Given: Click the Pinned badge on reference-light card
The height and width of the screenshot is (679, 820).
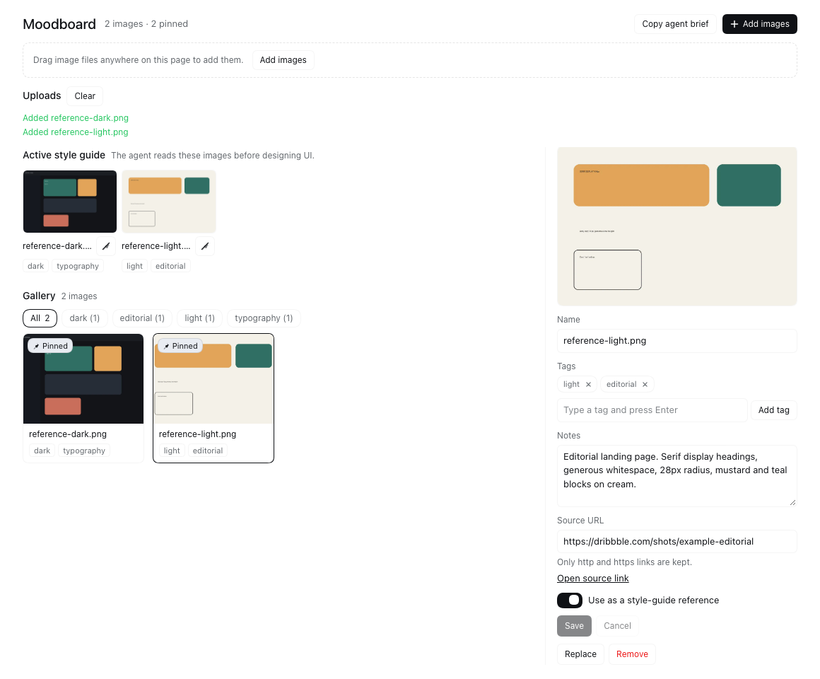Looking at the screenshot, I should pyautogui.click(x=180, y=346).
